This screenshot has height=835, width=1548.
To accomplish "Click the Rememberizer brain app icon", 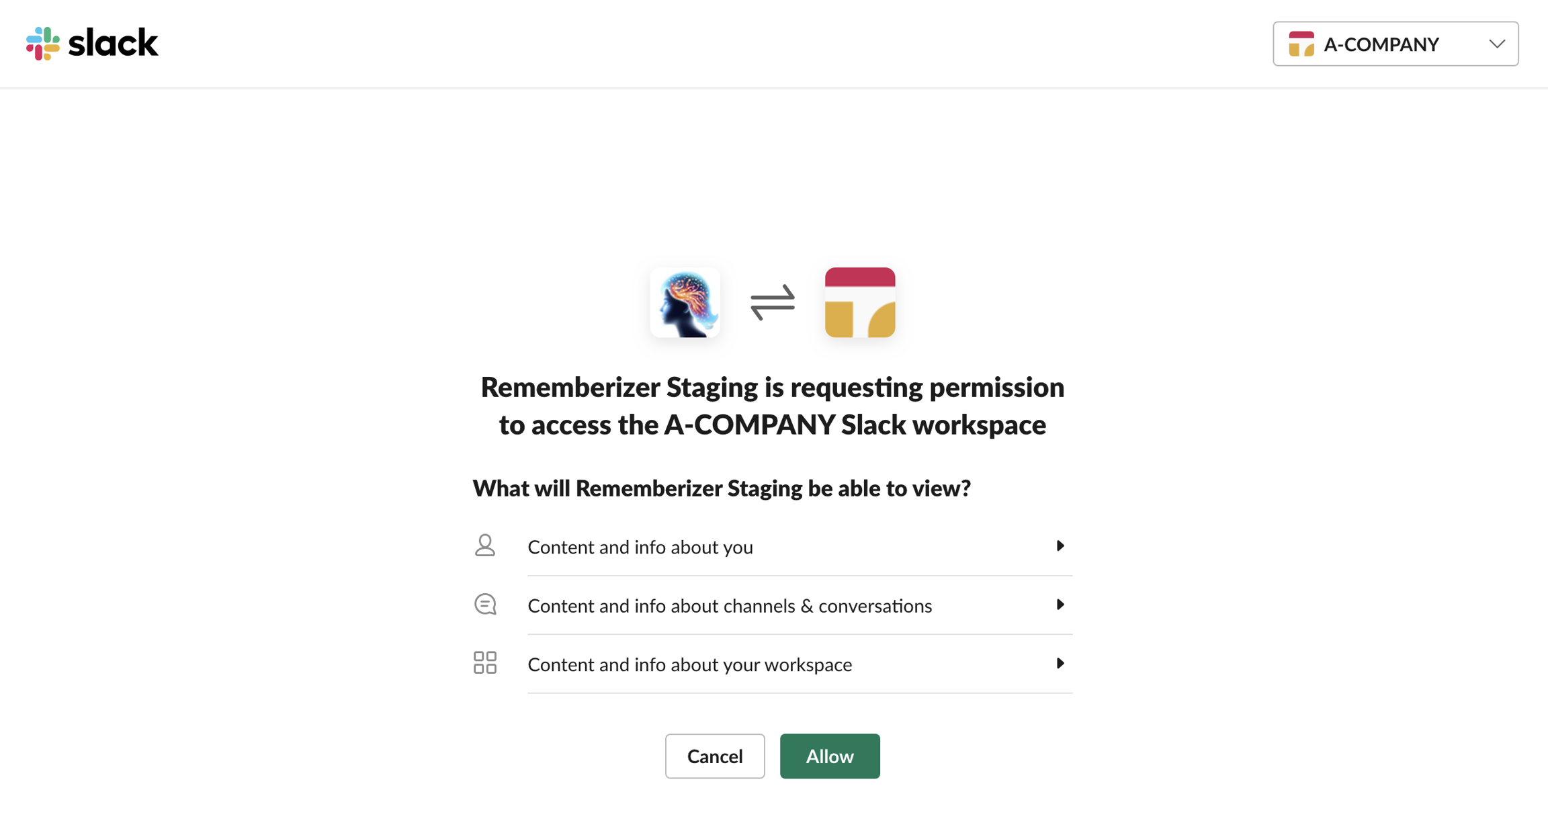I will click(x=685, y=302).
